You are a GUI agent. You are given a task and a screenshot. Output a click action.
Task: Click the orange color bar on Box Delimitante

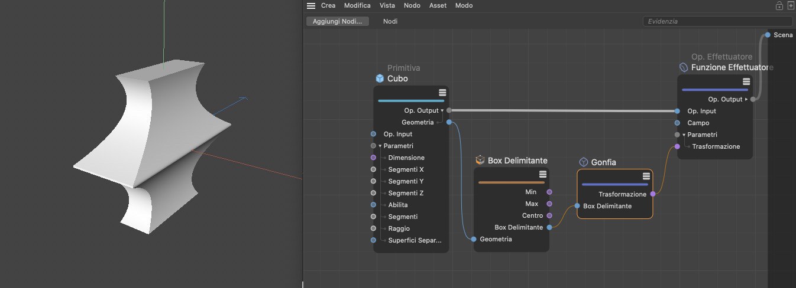tap(511, 182)
